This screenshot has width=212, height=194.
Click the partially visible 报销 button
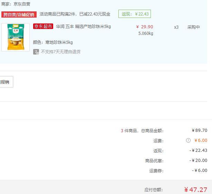(x=6, y=82)
